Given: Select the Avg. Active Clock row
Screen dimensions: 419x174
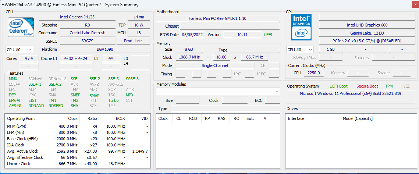Looking at the screenshot, I should (78, 151).
